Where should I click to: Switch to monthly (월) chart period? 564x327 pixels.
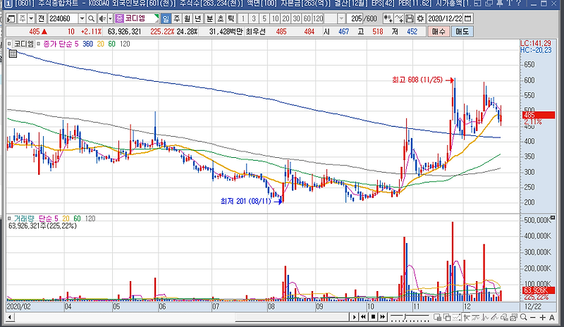187,18
